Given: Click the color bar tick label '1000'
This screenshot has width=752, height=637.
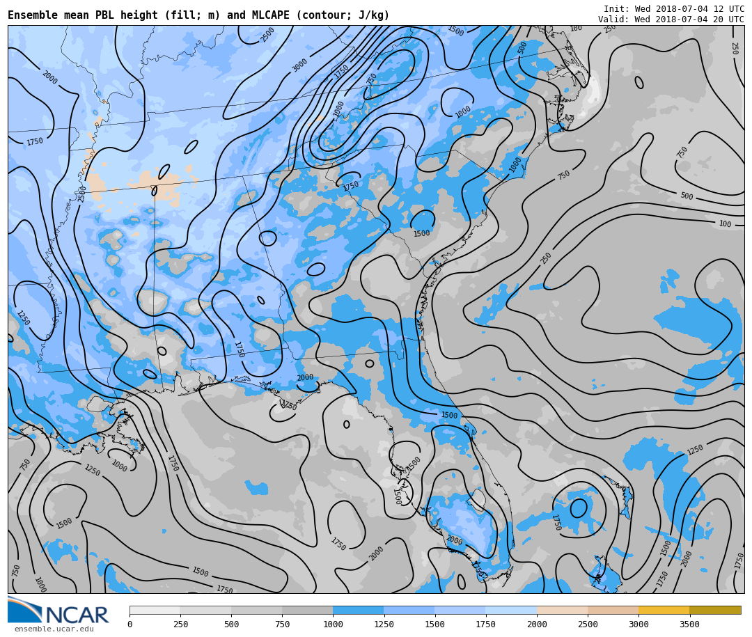Looking at the screenshot, I should (x=333, y=624).
